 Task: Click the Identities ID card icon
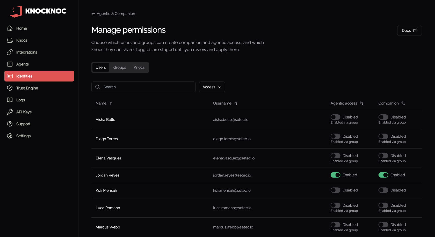[x=10, y=76]
